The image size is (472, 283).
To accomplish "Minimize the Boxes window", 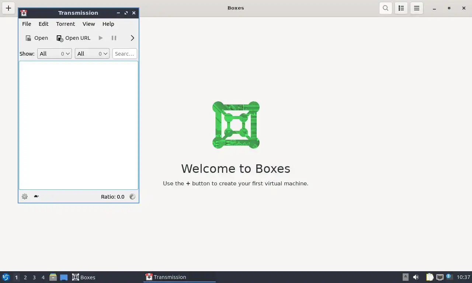I will (x=434, y=8).
